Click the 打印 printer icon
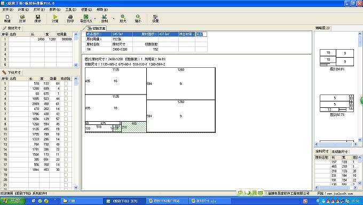 [70, 19]
